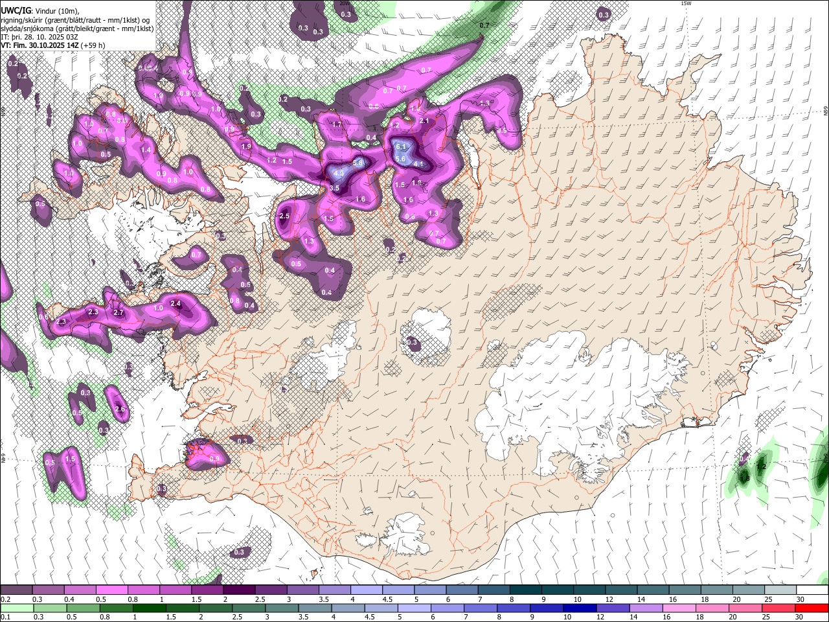
Task: Click the '2.1' precipitation value on the map
Action: point(425,121)
